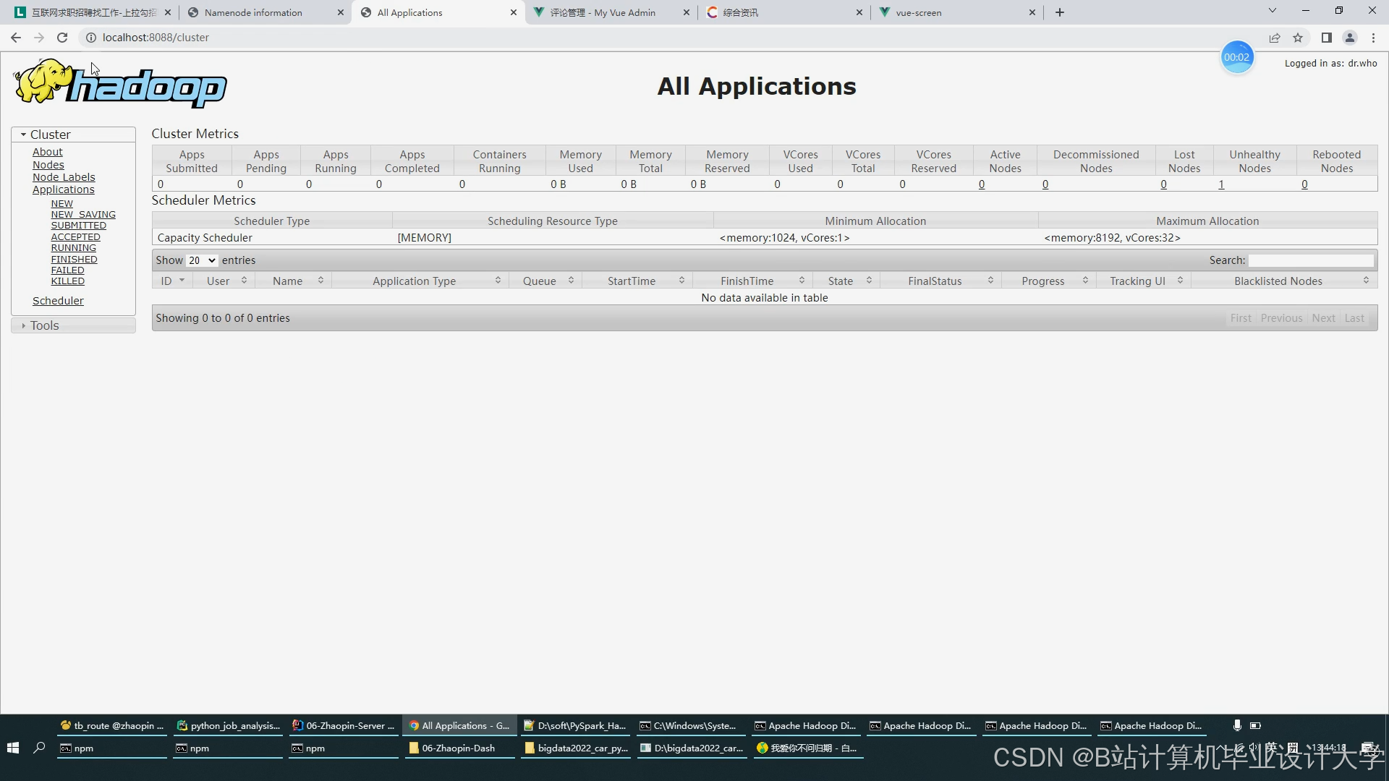1389x781 pixels.
Task: Open the Show entries count dropdown
Action: [202, 260]
